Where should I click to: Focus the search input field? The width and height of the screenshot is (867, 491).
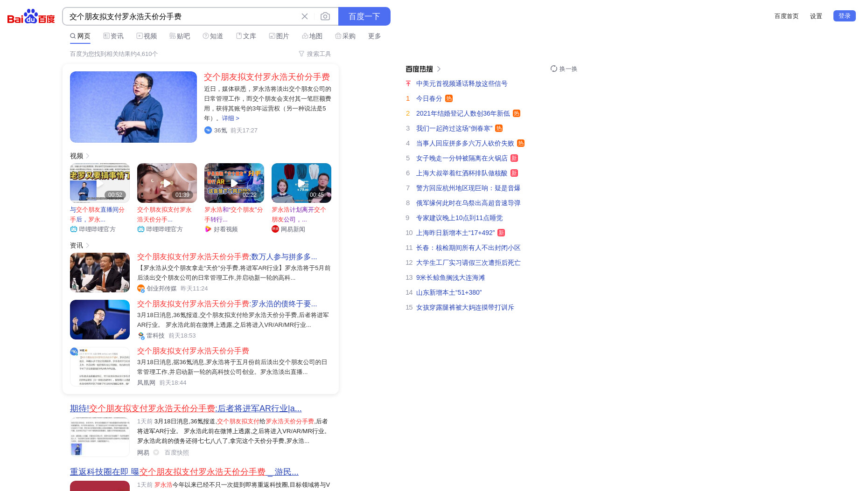182,16
